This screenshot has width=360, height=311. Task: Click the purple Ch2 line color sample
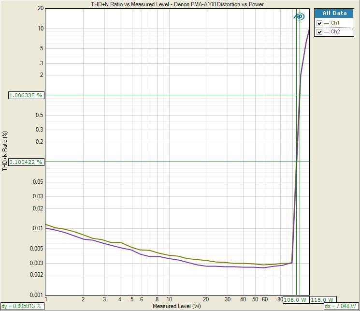(x=326, y=32)
